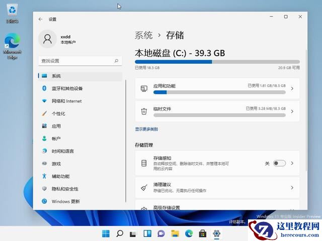This screenshot has width=322, height=241.
Task: Open File Explorer from the taskbar
Action: point(175,233)
